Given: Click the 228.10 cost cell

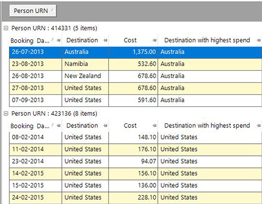Looking at the screenshot, I should 133,198.
